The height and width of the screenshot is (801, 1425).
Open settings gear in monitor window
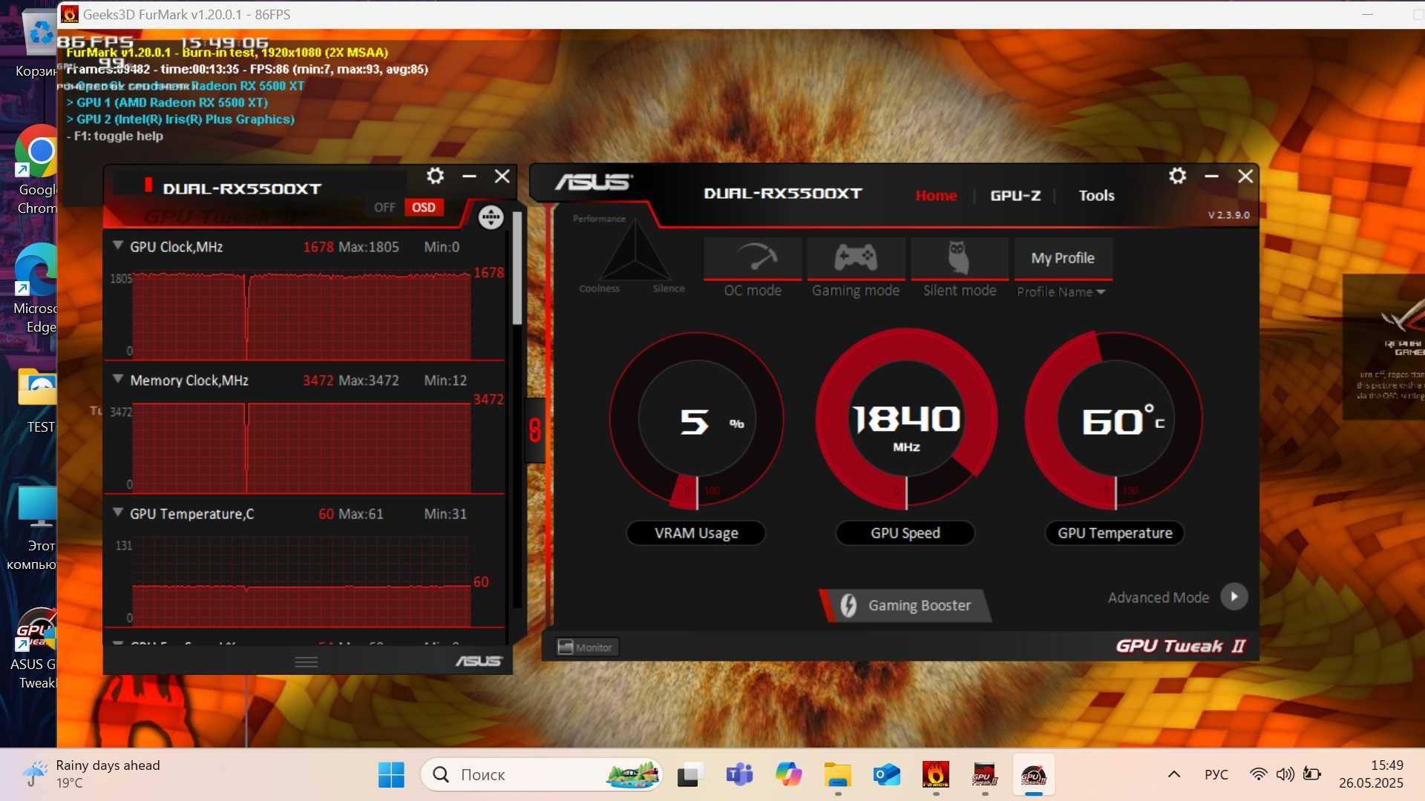coord(435,176)
